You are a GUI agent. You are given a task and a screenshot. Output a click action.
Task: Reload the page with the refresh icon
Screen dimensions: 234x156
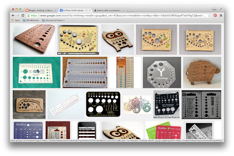click(x=23, y=15)
